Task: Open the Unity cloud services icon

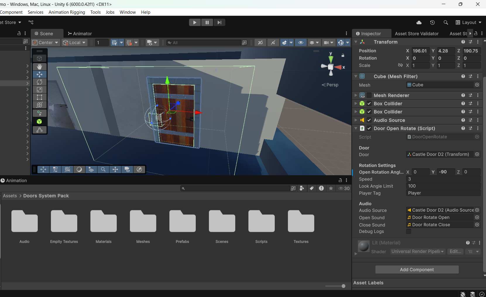Action: (x=419, y=22)
